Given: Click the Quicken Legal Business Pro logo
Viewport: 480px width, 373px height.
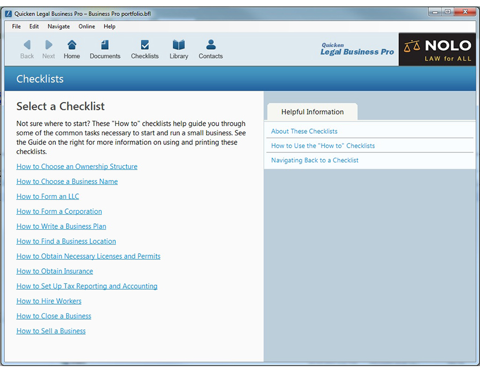Looking at the screenshot, I should coord(357,49).
